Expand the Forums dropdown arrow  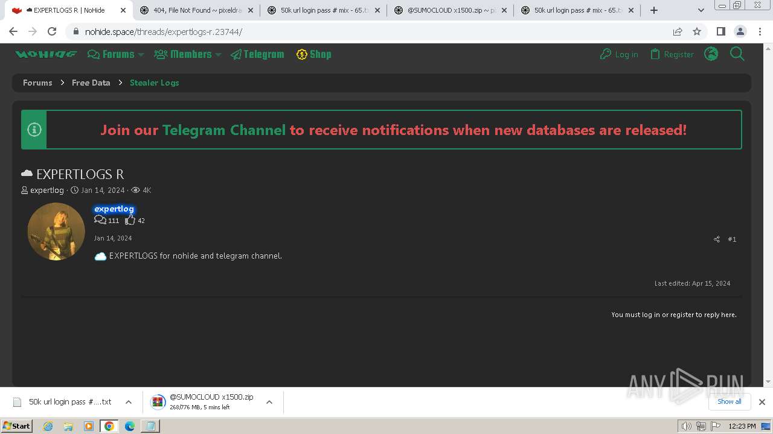tap(141, 54)
